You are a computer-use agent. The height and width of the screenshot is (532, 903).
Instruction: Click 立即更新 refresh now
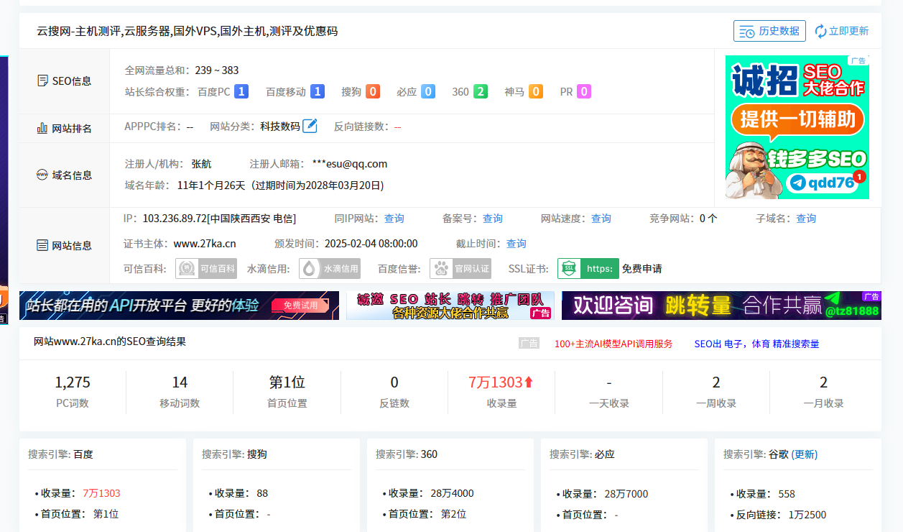click(x=841, y=31)
